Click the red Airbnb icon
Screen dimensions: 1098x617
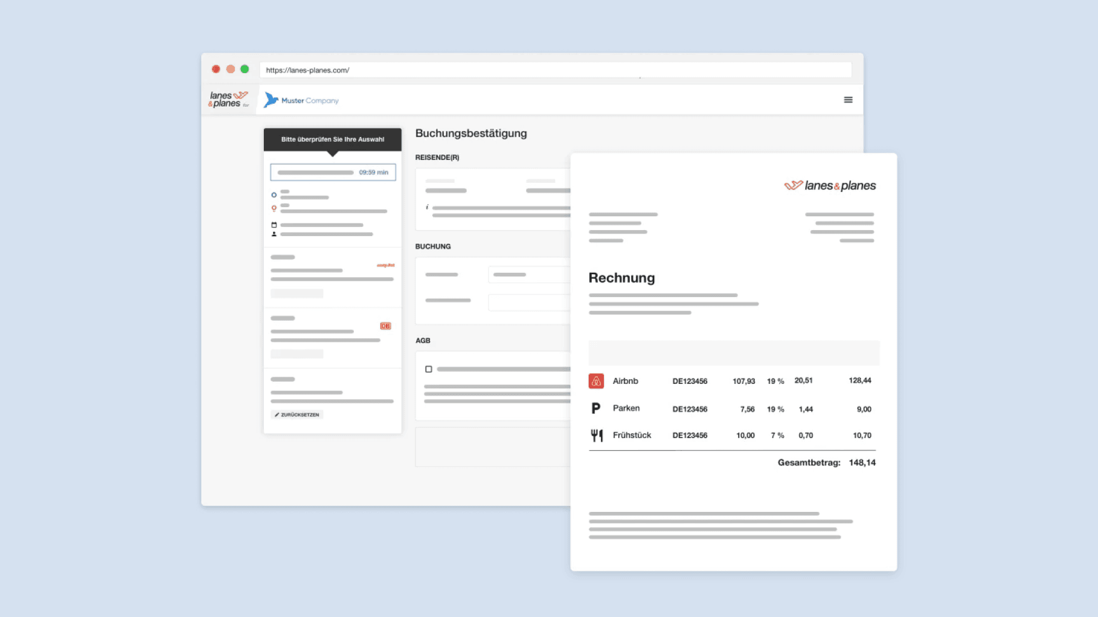pyautogui.click(x=596, y=381)
